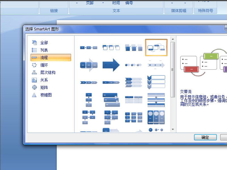The height and width of the screenshot is (170, 227).
Task: Click the 编号 button in the ribbon
Action: [x=129, y=3]
